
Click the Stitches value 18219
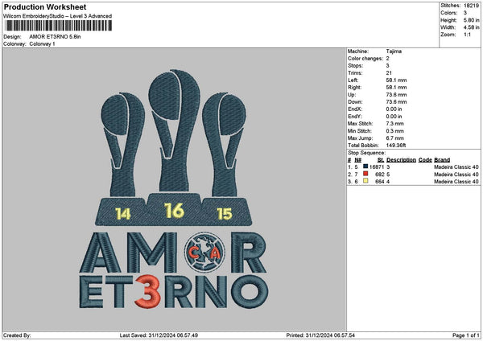pyautogui.click(x=471, y=6)
